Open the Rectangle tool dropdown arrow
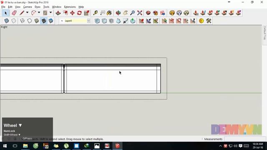Image resolution: width=267 pixels, height=150 pixels. click(50, 12)
